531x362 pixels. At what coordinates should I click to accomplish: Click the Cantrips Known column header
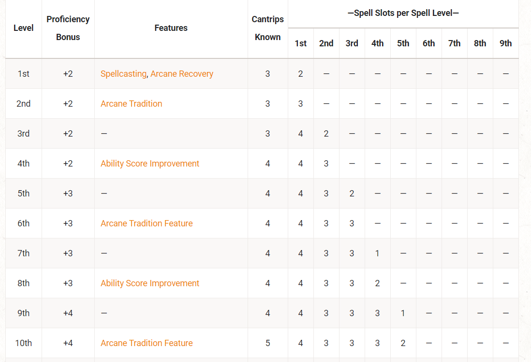268,28
